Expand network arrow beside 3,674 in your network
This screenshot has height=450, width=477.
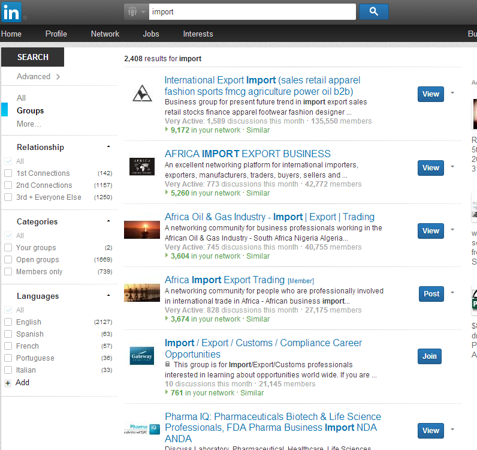pyautogui.click(x=167, y=319)
